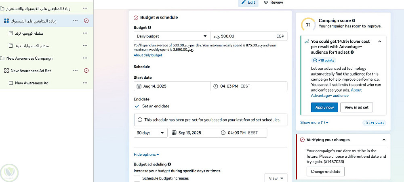Image resolution: width=404 pixels, height=182 pixels.
Task: Click the Apply now button
Action: [324, 107]
